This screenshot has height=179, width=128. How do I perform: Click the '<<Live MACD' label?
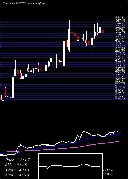pyautogui.click(x=108, y=172)
